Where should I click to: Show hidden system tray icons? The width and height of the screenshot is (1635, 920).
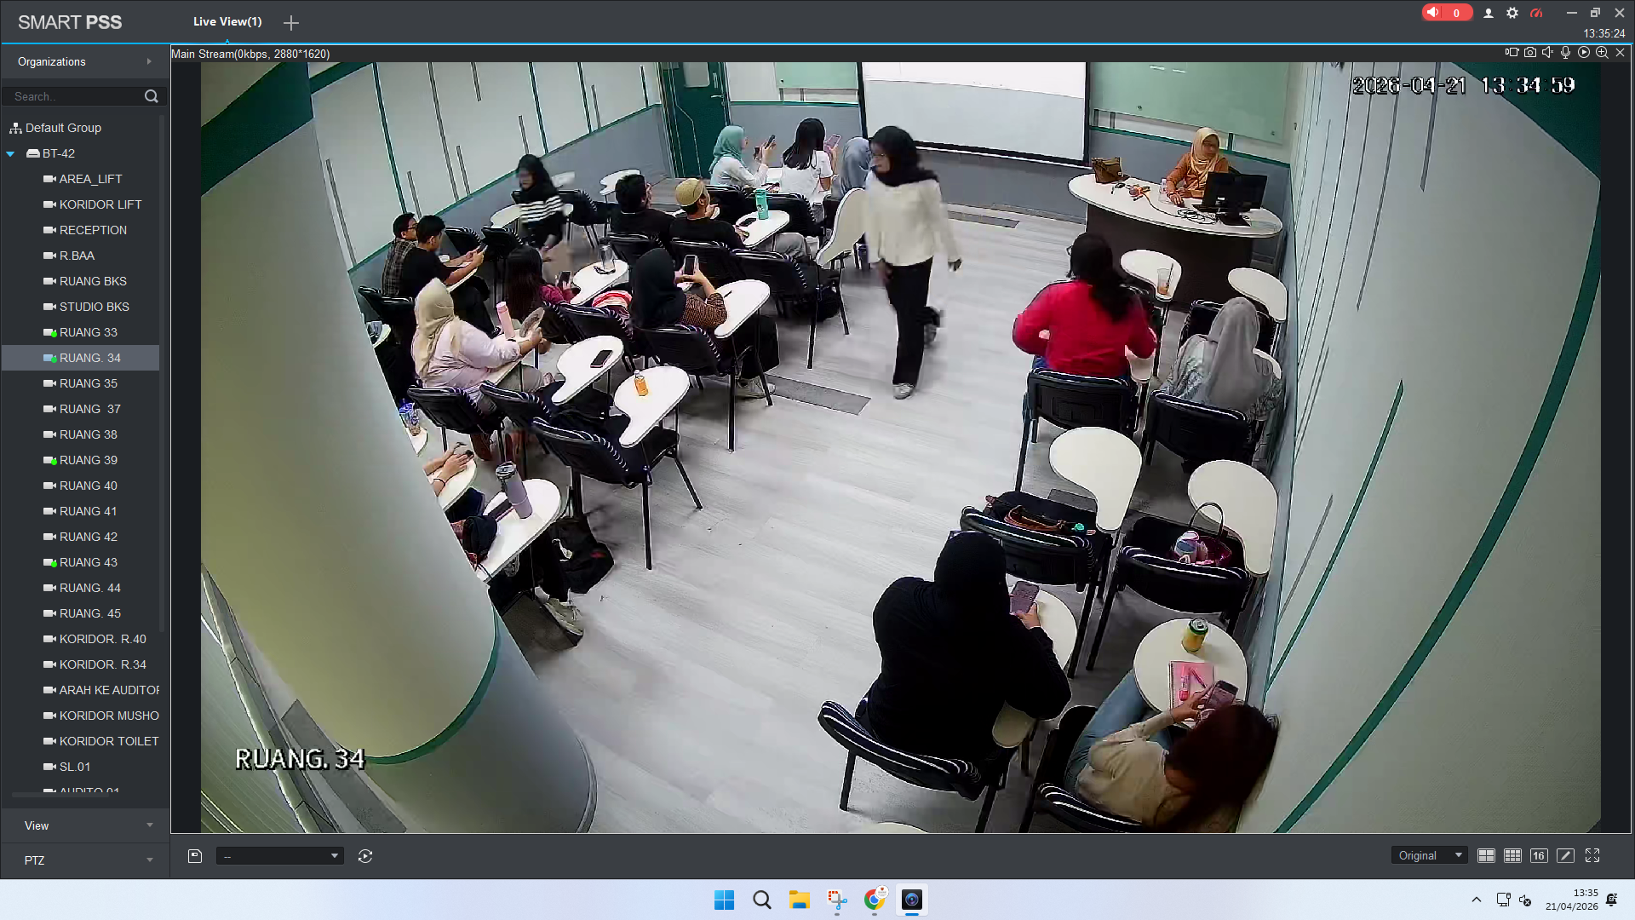[x=1477, y=900]
